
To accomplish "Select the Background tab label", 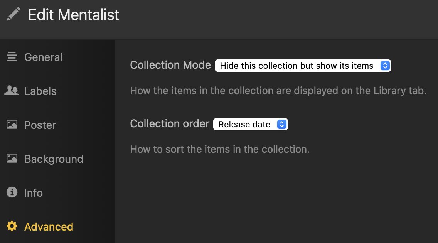I will 54,159.
